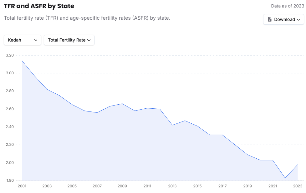
Task: Click the 3.20 y-axis label
Action: (10, 55)
